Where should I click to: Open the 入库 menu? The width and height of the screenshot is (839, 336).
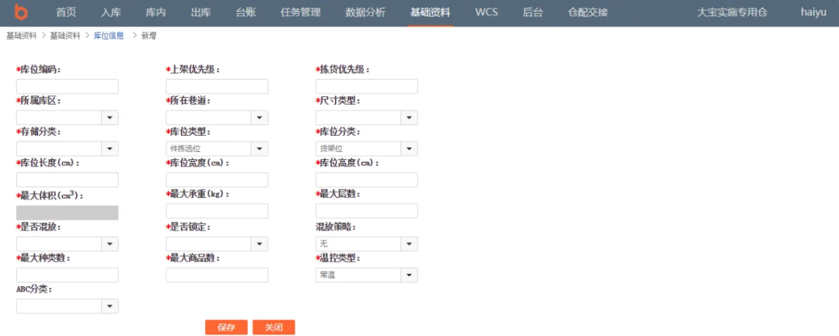pos(111,12)
